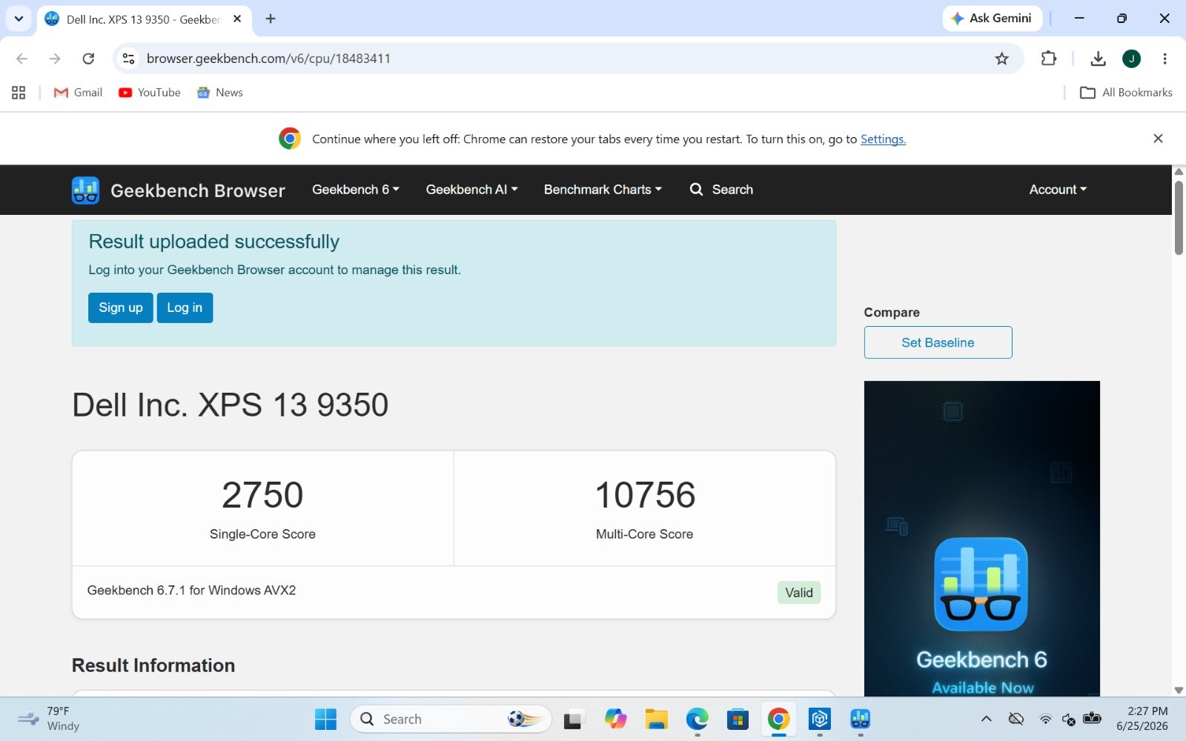
Task: Open the Apps grid in bookmarks bar
Action: click(x=19, y=93)
